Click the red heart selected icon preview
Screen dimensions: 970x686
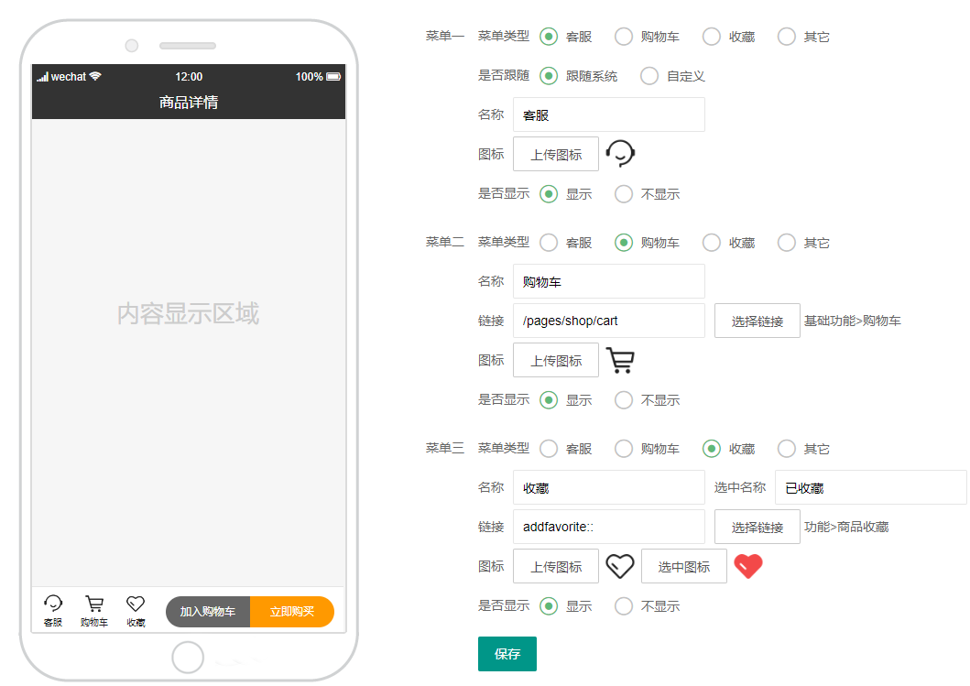[x=748, y=566]
